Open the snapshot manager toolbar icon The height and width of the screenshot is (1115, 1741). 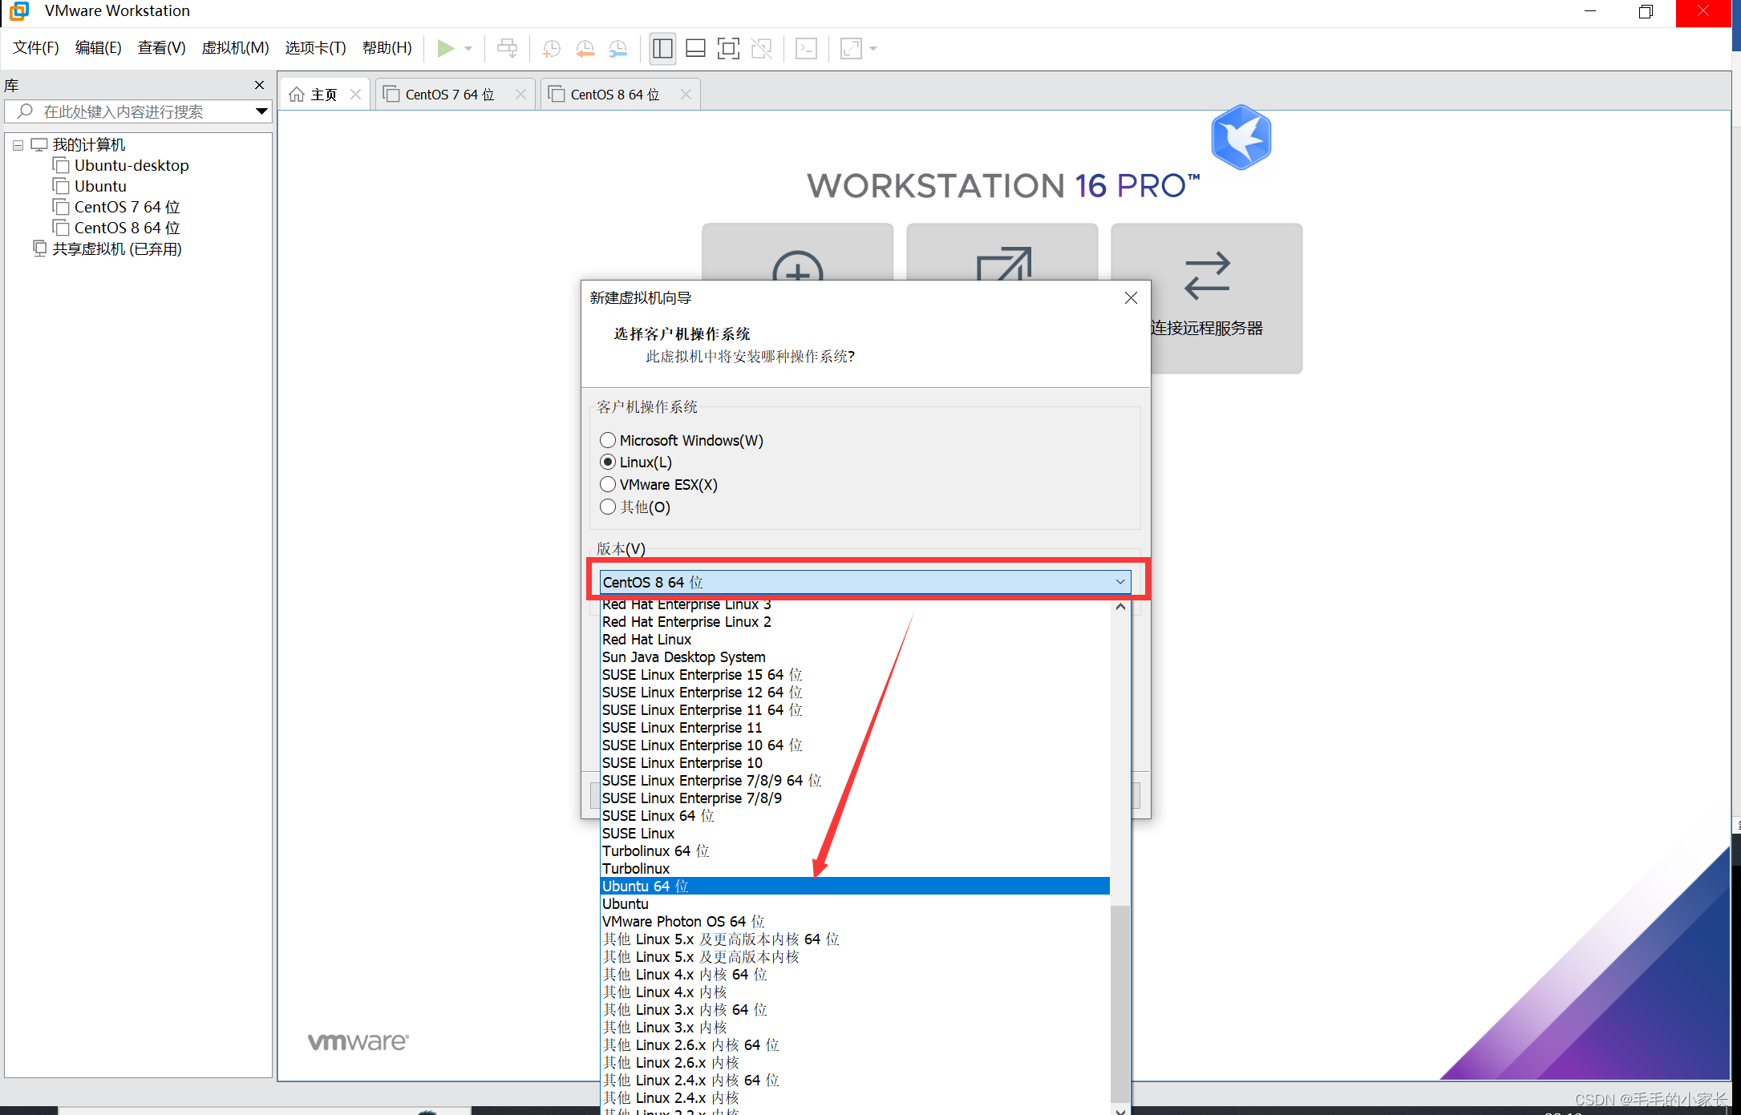click(618, 48)
